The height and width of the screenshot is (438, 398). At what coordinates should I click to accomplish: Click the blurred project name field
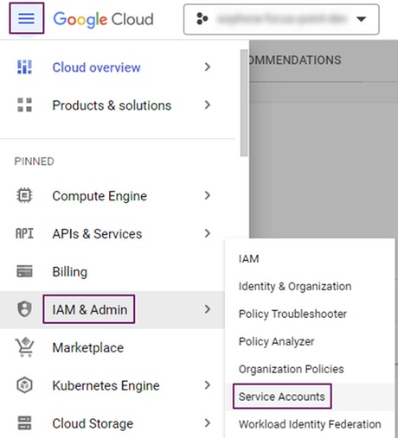point(282,19)
